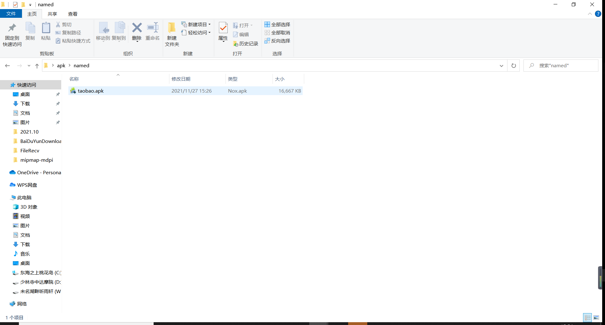This screenshot has height=325, width=605.
Task: Click chevron between apk and named
Action: pos(70,65)
